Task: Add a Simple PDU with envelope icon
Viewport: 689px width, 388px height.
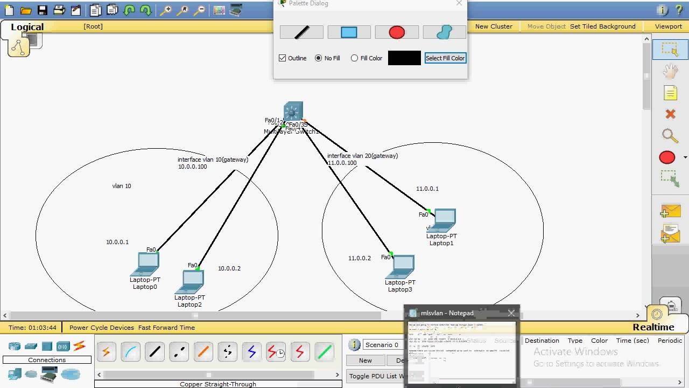Action: [x=670, y=211]
